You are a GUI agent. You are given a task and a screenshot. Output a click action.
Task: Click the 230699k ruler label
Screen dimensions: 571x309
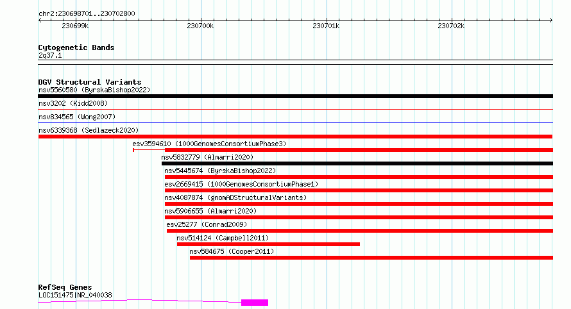[75, 26]
